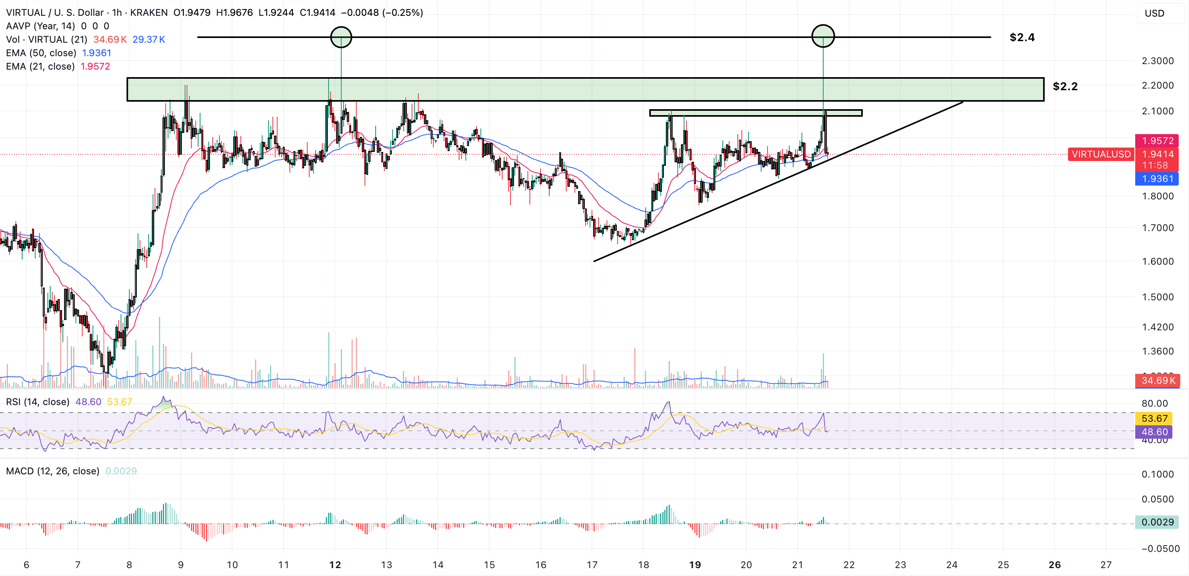The width and height of the screenshot is (1189, 576).
Task: Select the EMA (21, close) legend entry
Action: tap(40, 66)
